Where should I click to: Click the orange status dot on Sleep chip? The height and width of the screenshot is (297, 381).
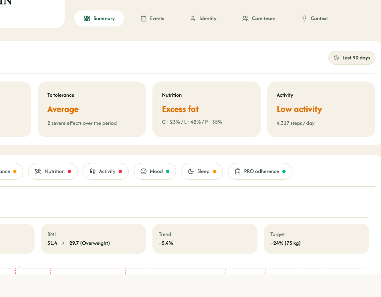(x=215, y=171)
